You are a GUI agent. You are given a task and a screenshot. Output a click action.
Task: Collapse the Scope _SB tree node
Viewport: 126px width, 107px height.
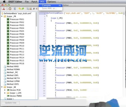[x=2, y=87]
